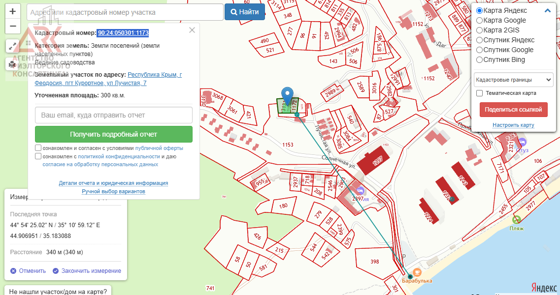Viewport: 560px width, 295px height.
Task: Zoom out the map with minus button
Action: click(12, 26)
